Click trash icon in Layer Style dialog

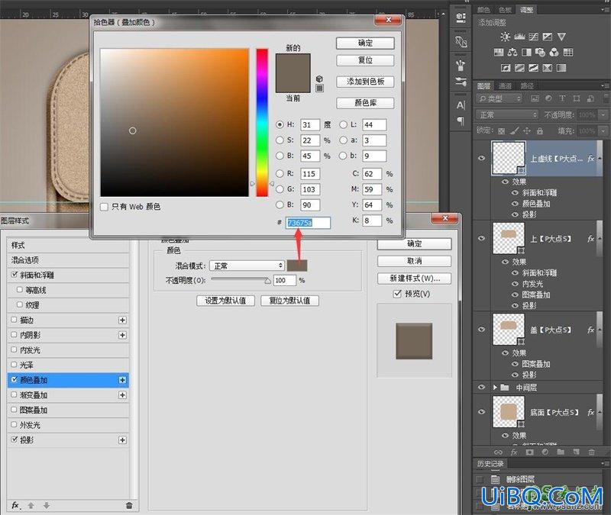[x=129, y=505]
